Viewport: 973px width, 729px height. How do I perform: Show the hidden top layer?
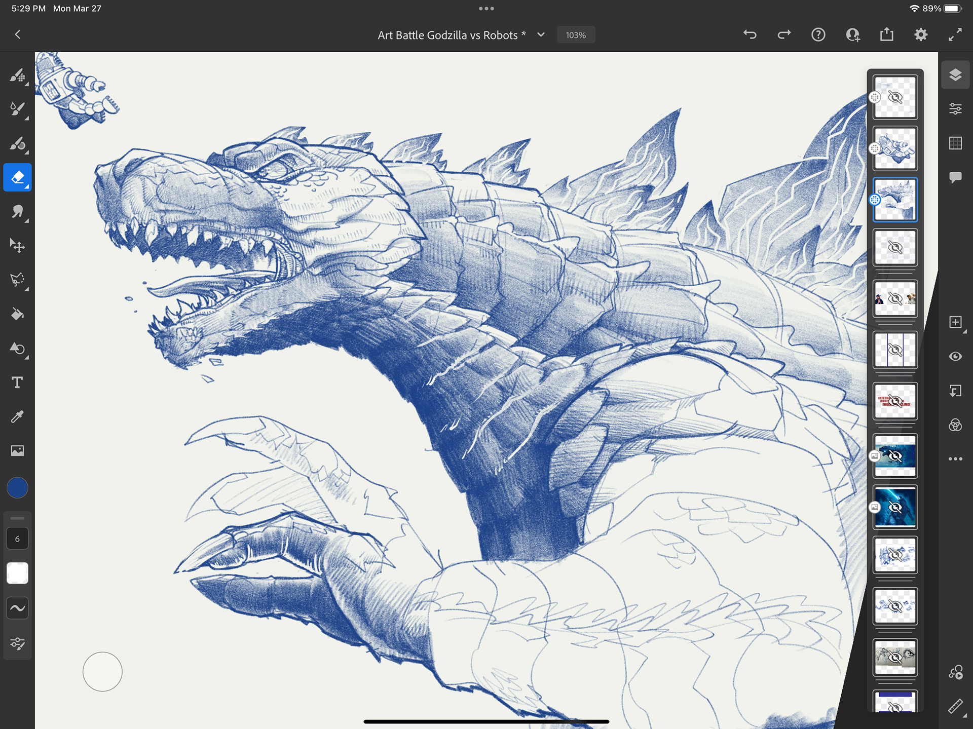895,97
